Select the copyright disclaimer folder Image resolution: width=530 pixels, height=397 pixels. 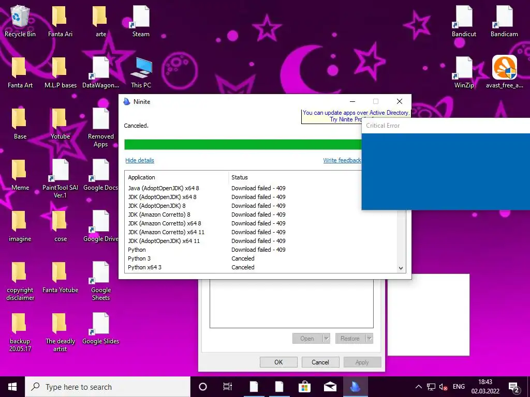20,281
